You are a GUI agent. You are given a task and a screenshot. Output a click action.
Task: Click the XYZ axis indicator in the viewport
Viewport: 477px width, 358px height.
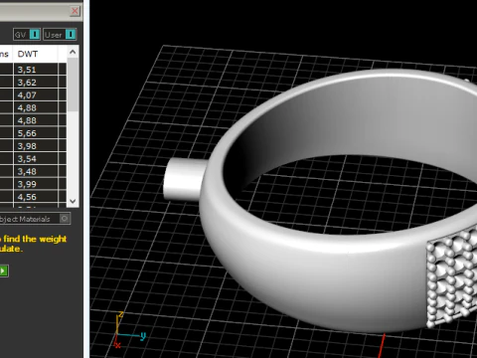point(130,330)
